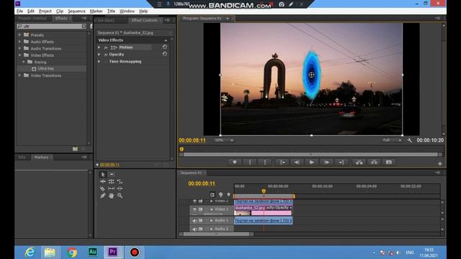Expand Motion effect properties

99,47
